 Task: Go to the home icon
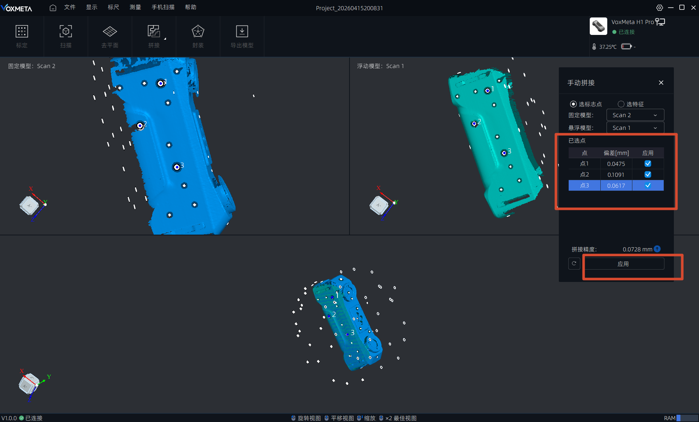(53, 8)
